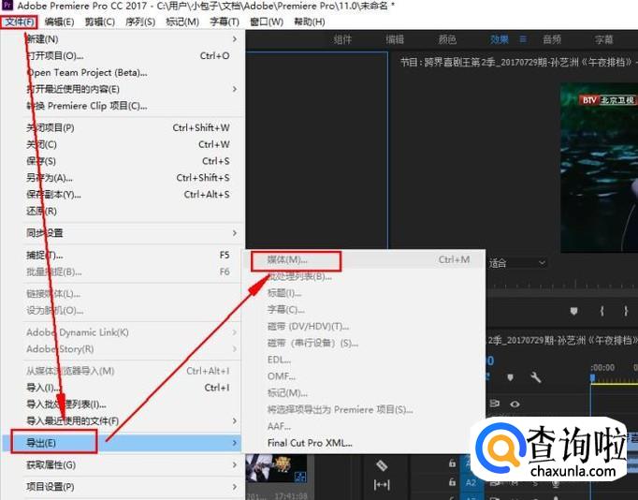Screen dimensions: 638x500
Task: Open the 文件(F) menu
Action: coord(19,22)
